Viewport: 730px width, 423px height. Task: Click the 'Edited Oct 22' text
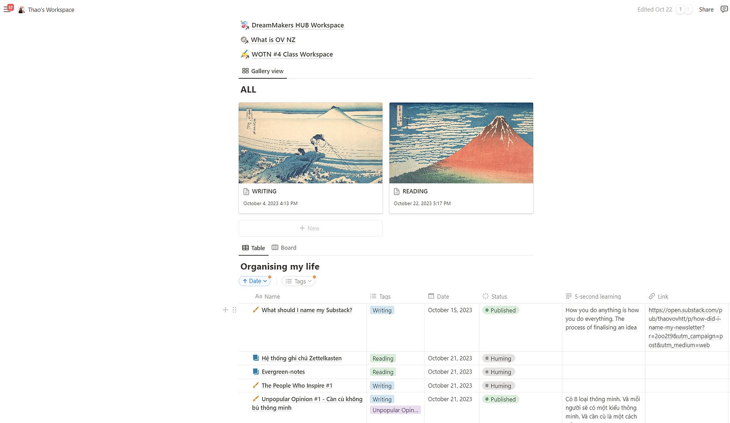[x=654, y=10]
